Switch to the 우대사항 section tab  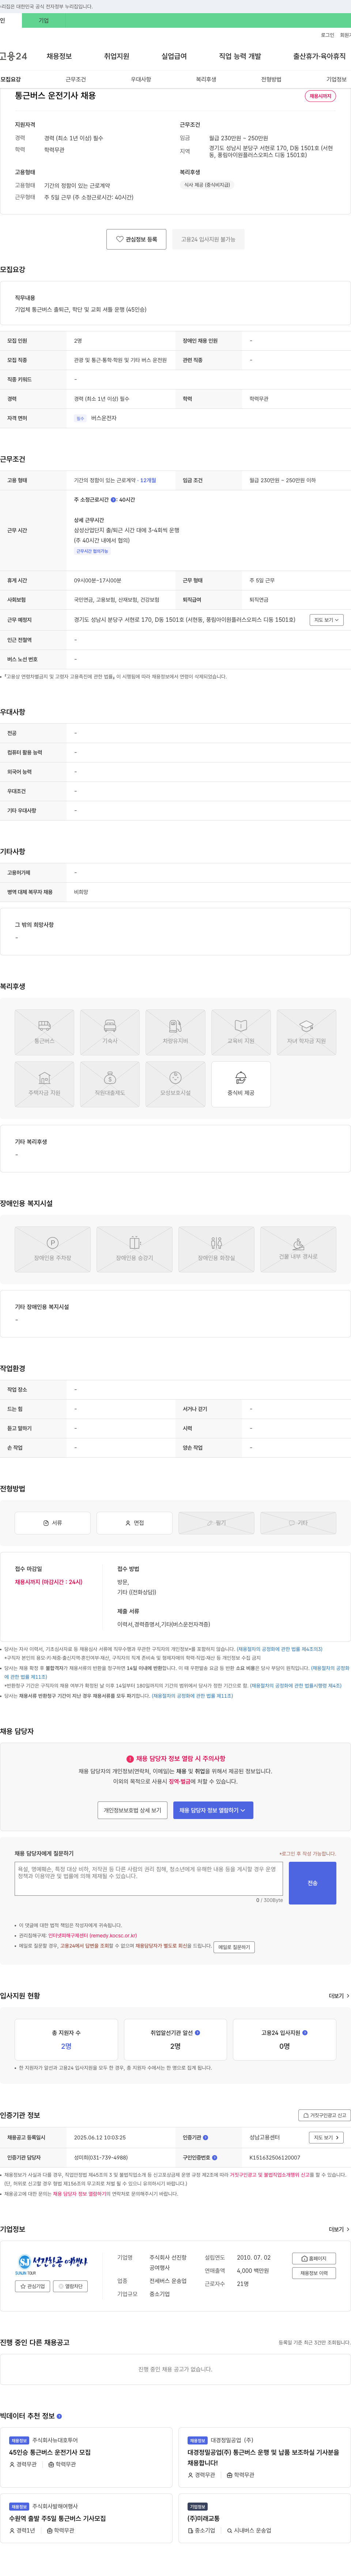141,79
